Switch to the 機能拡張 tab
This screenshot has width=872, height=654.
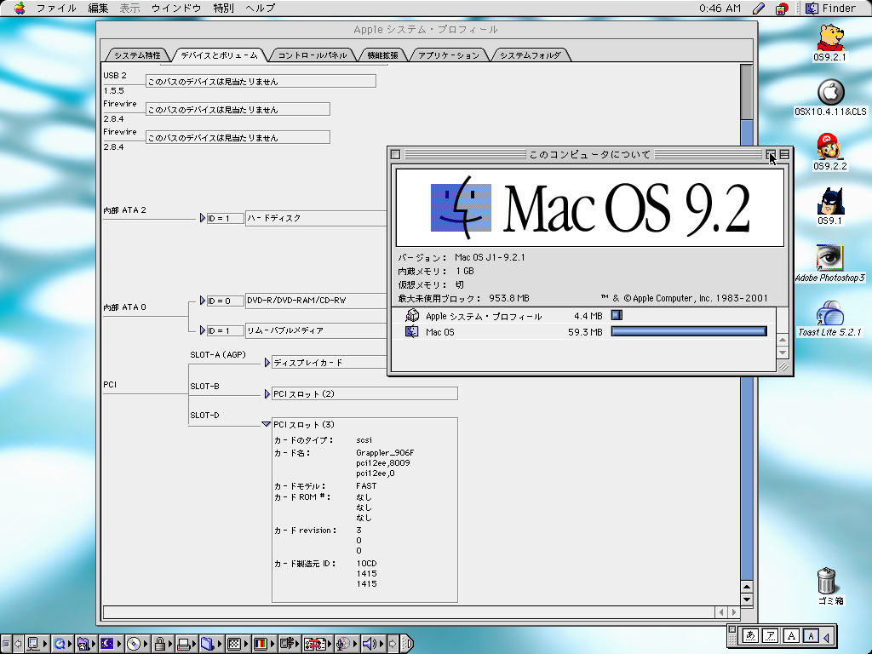(382, 55)
